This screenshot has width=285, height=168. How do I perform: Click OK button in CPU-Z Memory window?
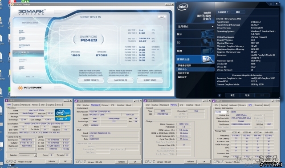tap(204, 161)
